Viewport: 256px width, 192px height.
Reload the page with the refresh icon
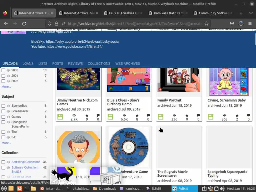(x=24, y=24)
